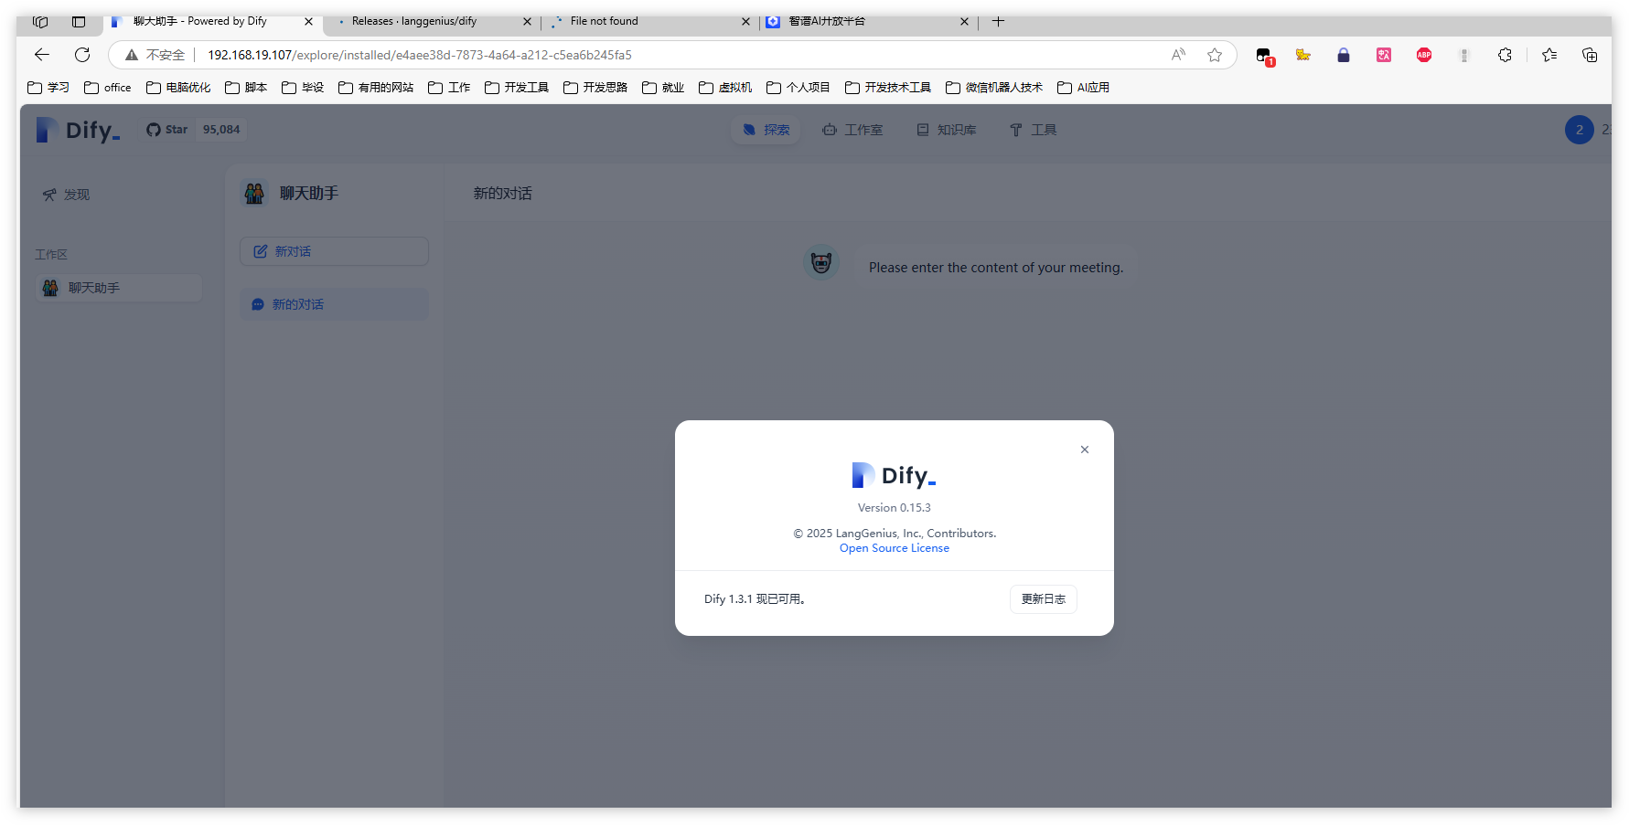Open the pink translate extension icon
This screenshot has width=1629, height=825.
point(1384,55)
